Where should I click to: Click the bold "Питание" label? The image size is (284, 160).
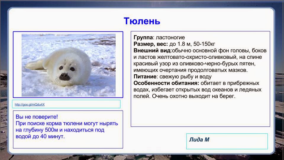145,77
